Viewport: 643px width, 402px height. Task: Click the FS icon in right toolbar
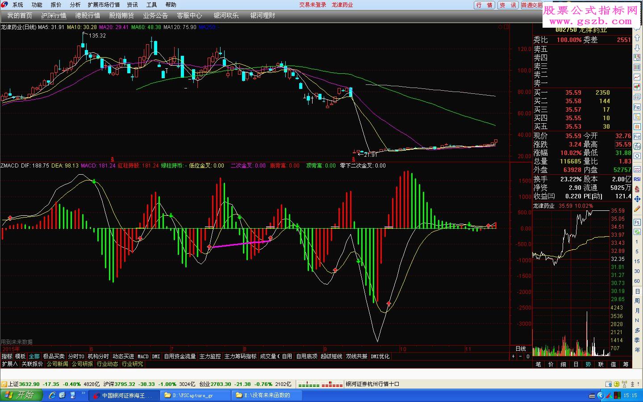637,222
